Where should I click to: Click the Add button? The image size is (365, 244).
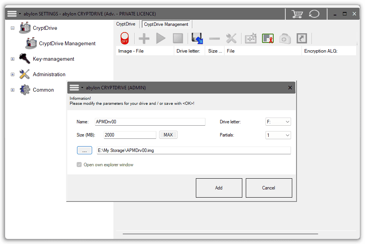pyautogui.click(x=219, y=188)
